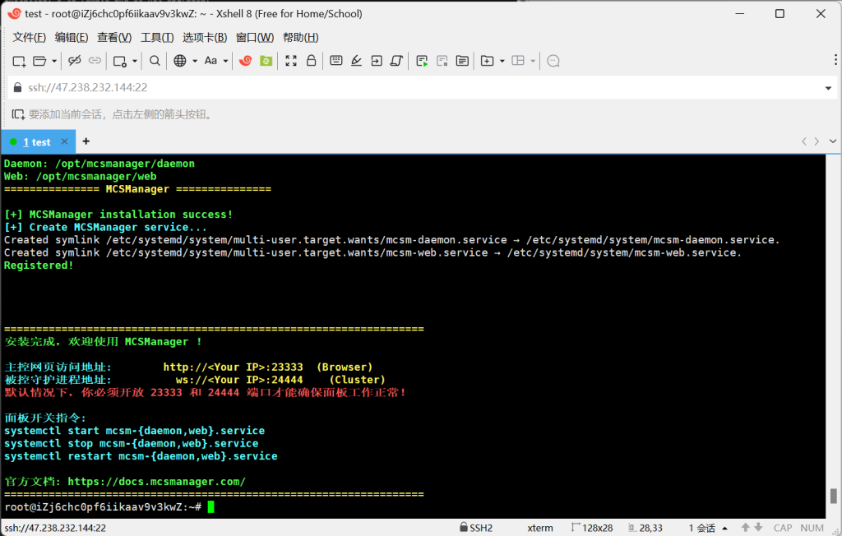The height and width of the screenshot is (536, 842).
Task: Click the highlight pen icon
Action: click(356, 61)
